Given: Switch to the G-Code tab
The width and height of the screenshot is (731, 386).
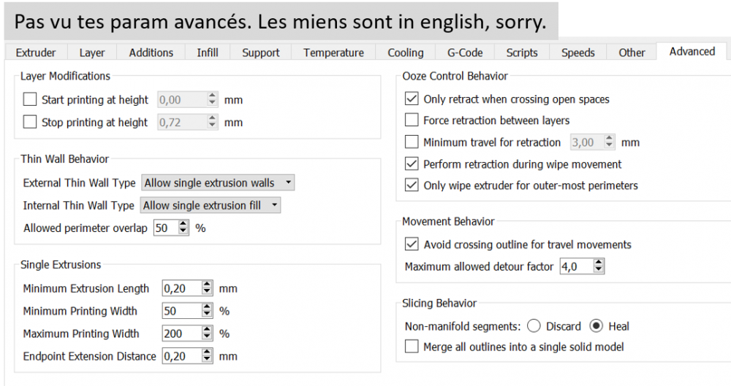Looking at the screenshot, I should 465,53.
